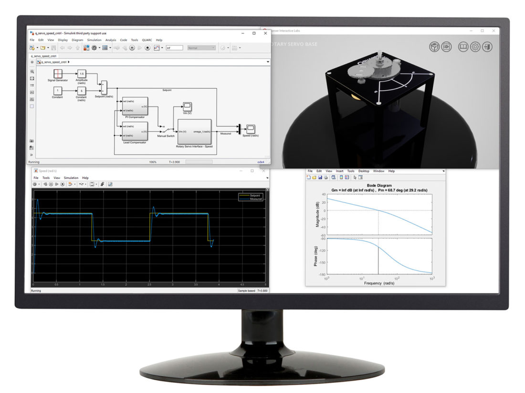Open the Speed scope settings gear
Screen dimensions: 525x393
[x=35, y=184]
